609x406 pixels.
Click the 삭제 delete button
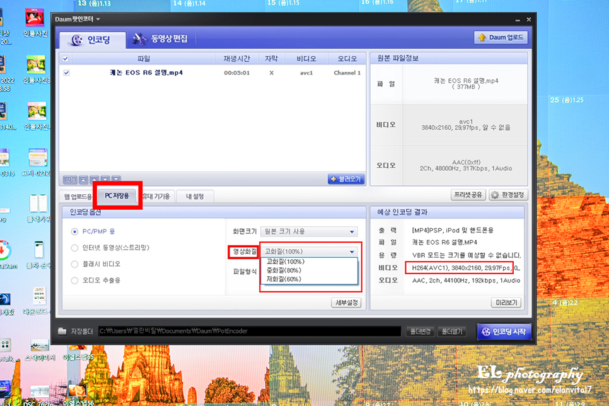point(70,180)
